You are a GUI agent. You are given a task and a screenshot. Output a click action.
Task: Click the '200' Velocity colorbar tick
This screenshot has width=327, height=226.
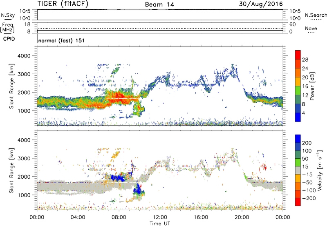pos(307,143)
